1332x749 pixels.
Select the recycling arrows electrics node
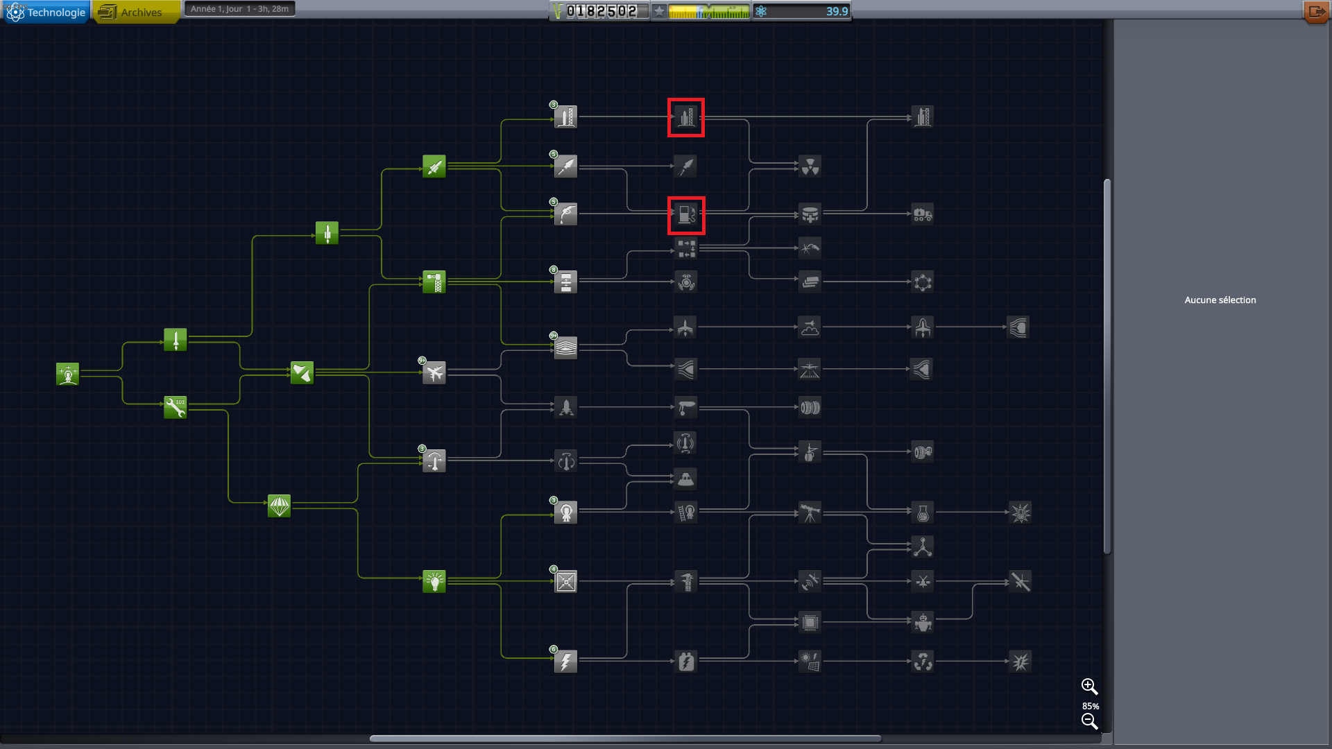[x=922, y=662]
